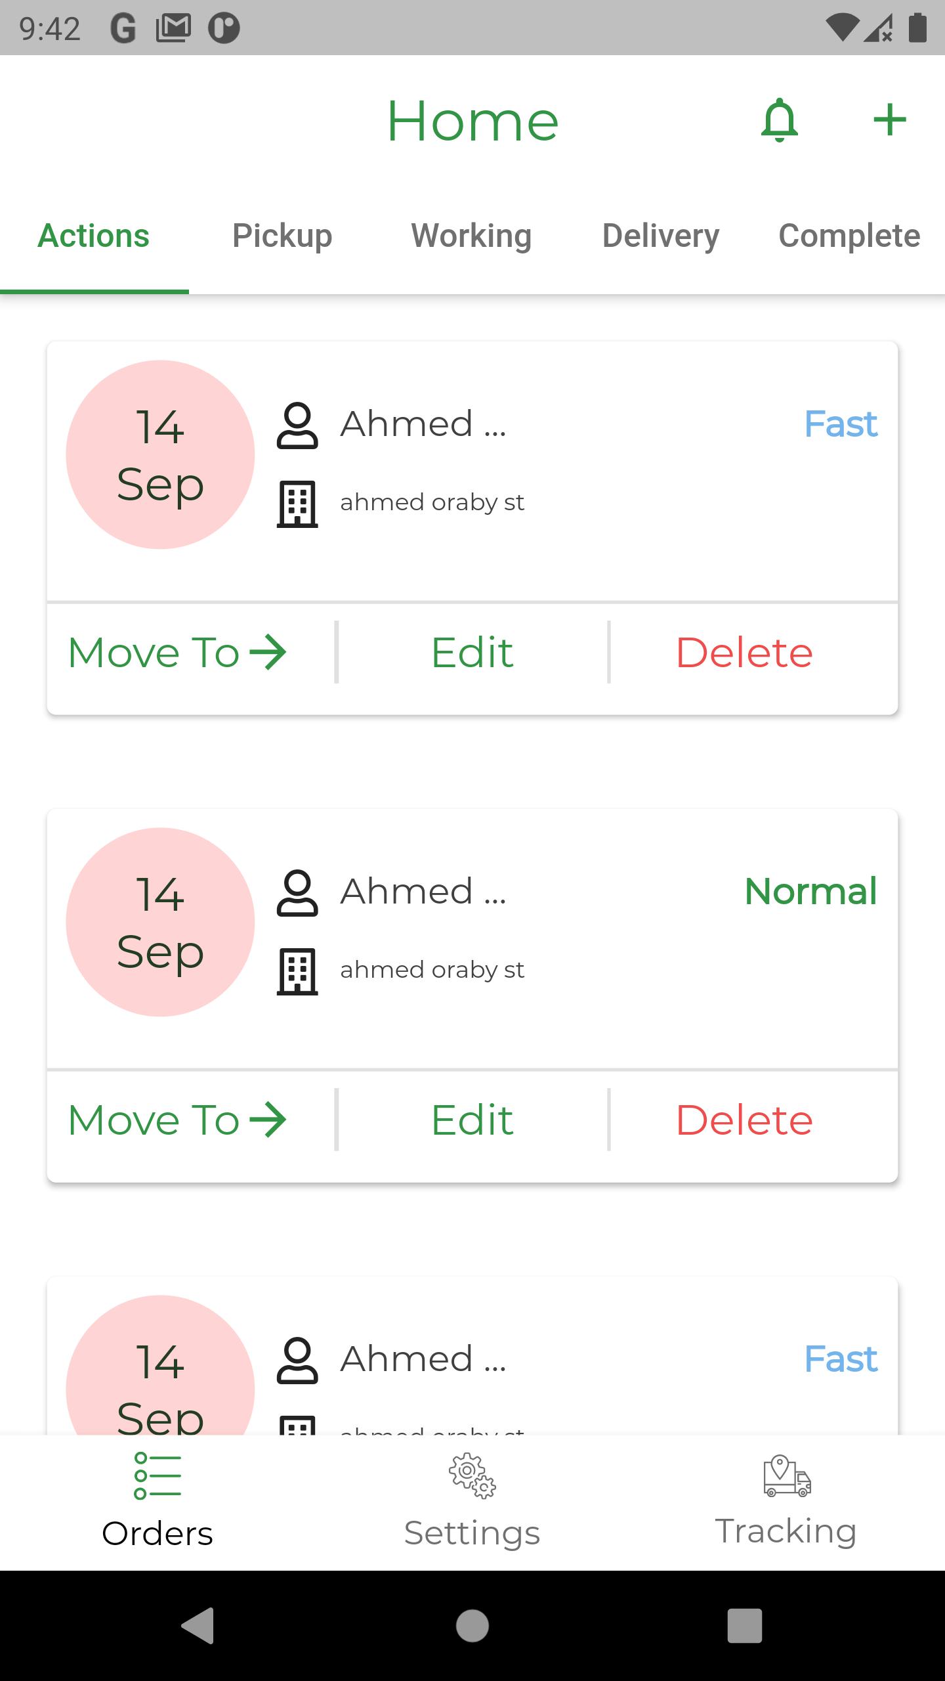Viewport: 945px width, 1681px height.
Task: Open notifications with the bell icon
Action: (779, 120)
